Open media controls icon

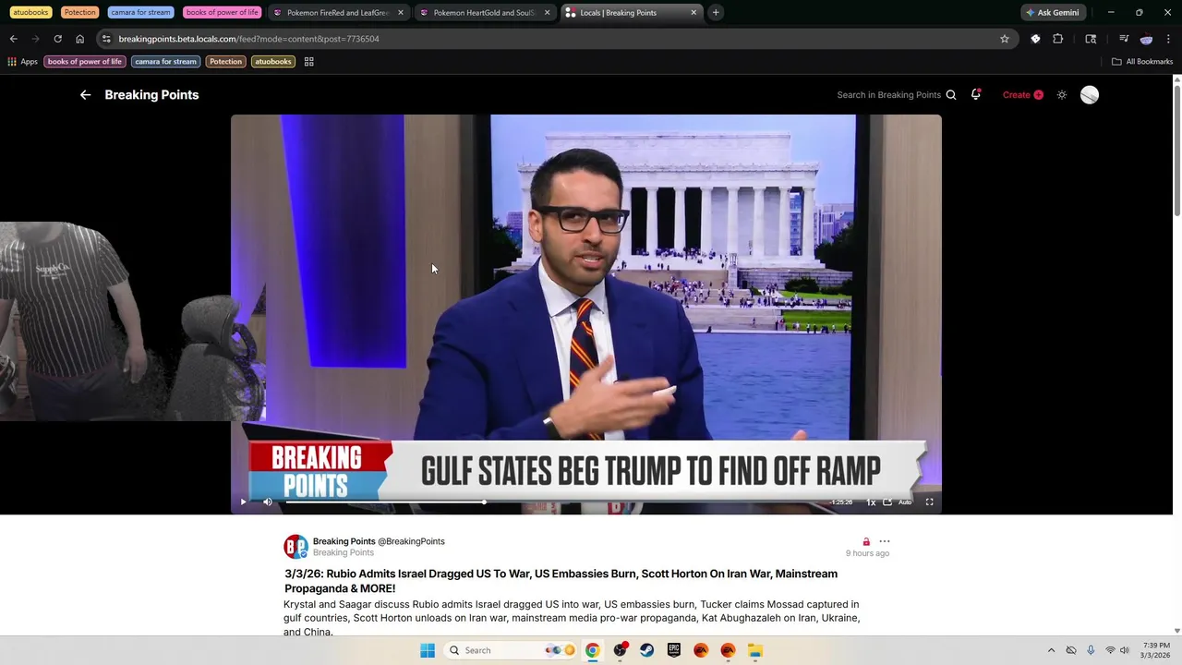(1124, 39)
